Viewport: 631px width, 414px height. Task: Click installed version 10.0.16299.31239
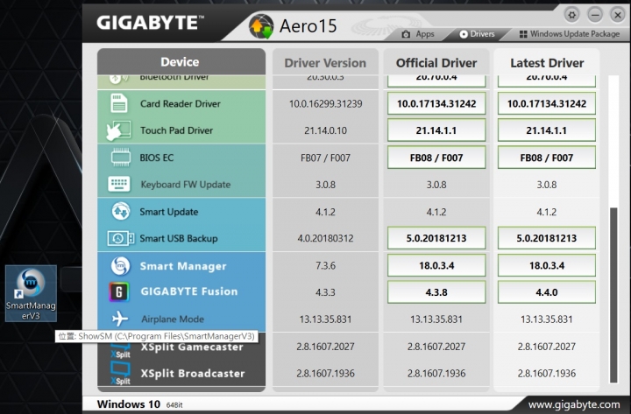tap(325, 103)
